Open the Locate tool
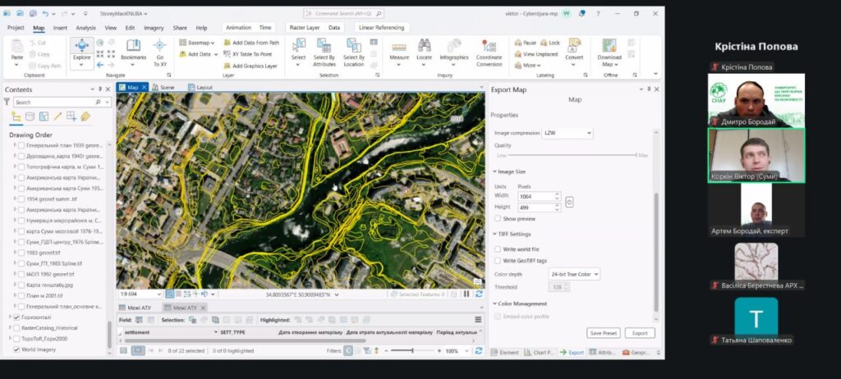 tap(424, 48)
